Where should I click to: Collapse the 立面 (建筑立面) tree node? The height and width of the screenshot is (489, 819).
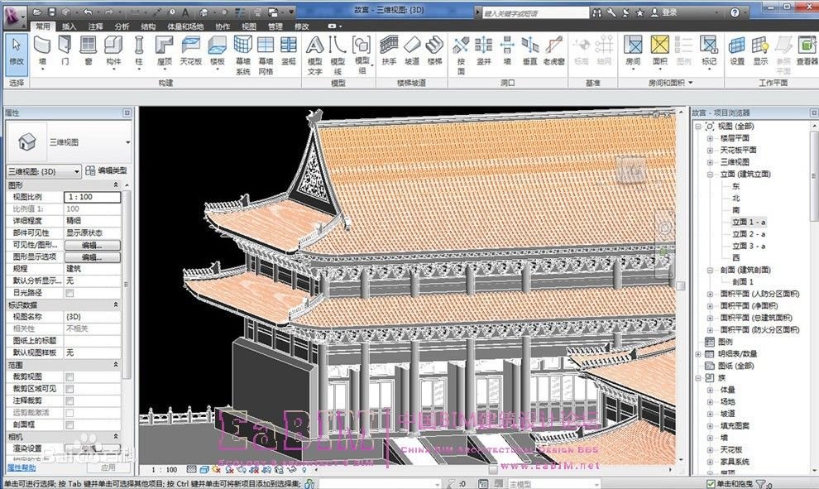pyautogui.click(x=710, y=175)
